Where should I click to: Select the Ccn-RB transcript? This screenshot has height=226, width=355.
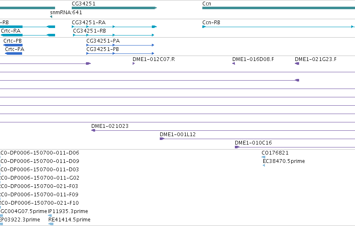point(278,27)
